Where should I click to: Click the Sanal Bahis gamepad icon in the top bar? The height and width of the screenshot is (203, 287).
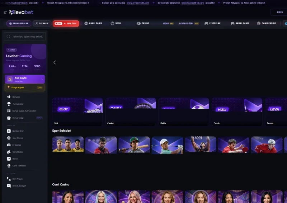232,23
